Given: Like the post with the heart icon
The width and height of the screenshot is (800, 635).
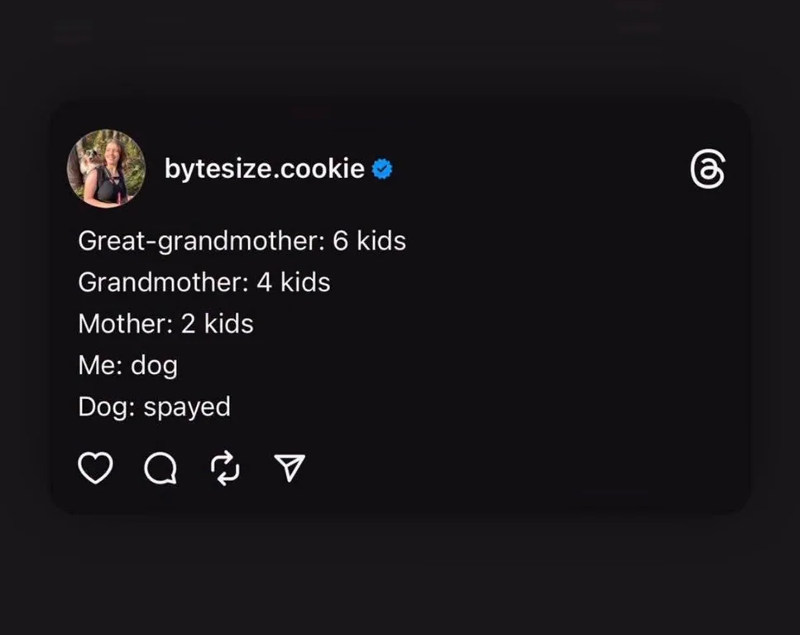Looking at the screenshot, I should point(95,469).
